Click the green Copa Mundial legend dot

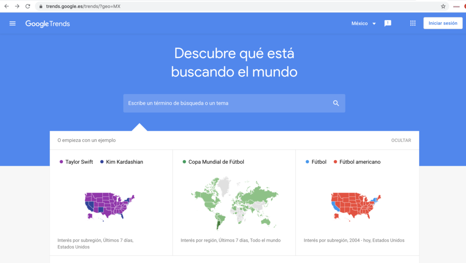[x=184, y=162]
